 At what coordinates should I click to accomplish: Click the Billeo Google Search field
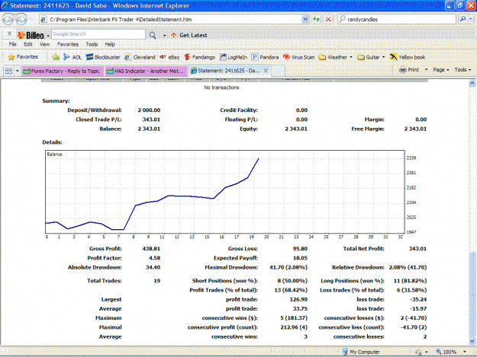coord(98,34)
